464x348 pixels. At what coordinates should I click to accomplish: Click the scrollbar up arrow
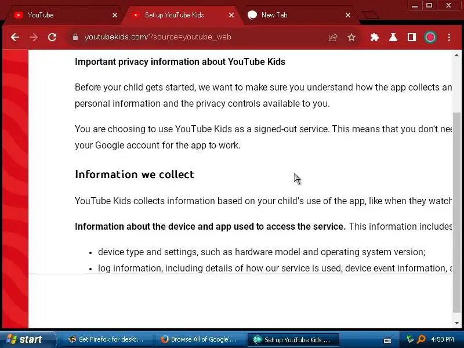pyautogui.click(x=456, y=55)
